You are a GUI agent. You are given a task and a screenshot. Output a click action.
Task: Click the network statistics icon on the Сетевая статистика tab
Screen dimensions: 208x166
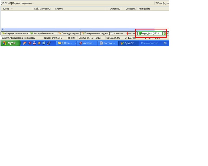(112, 33)
